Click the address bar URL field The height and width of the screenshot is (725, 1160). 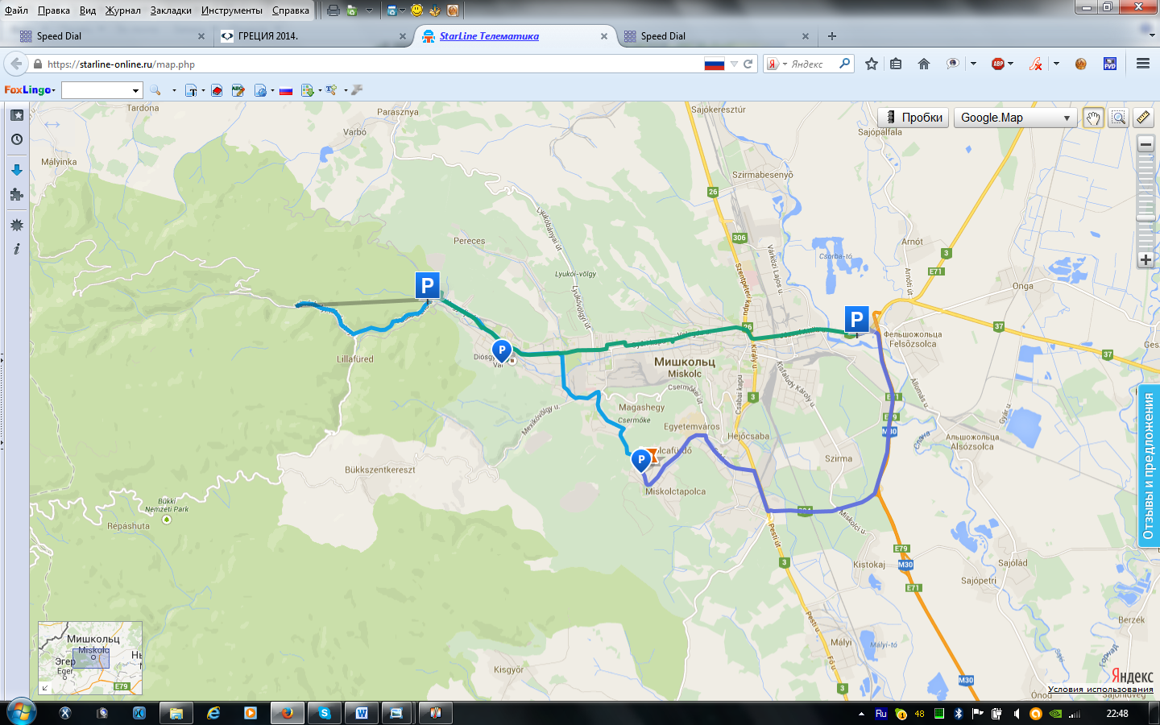371,64
